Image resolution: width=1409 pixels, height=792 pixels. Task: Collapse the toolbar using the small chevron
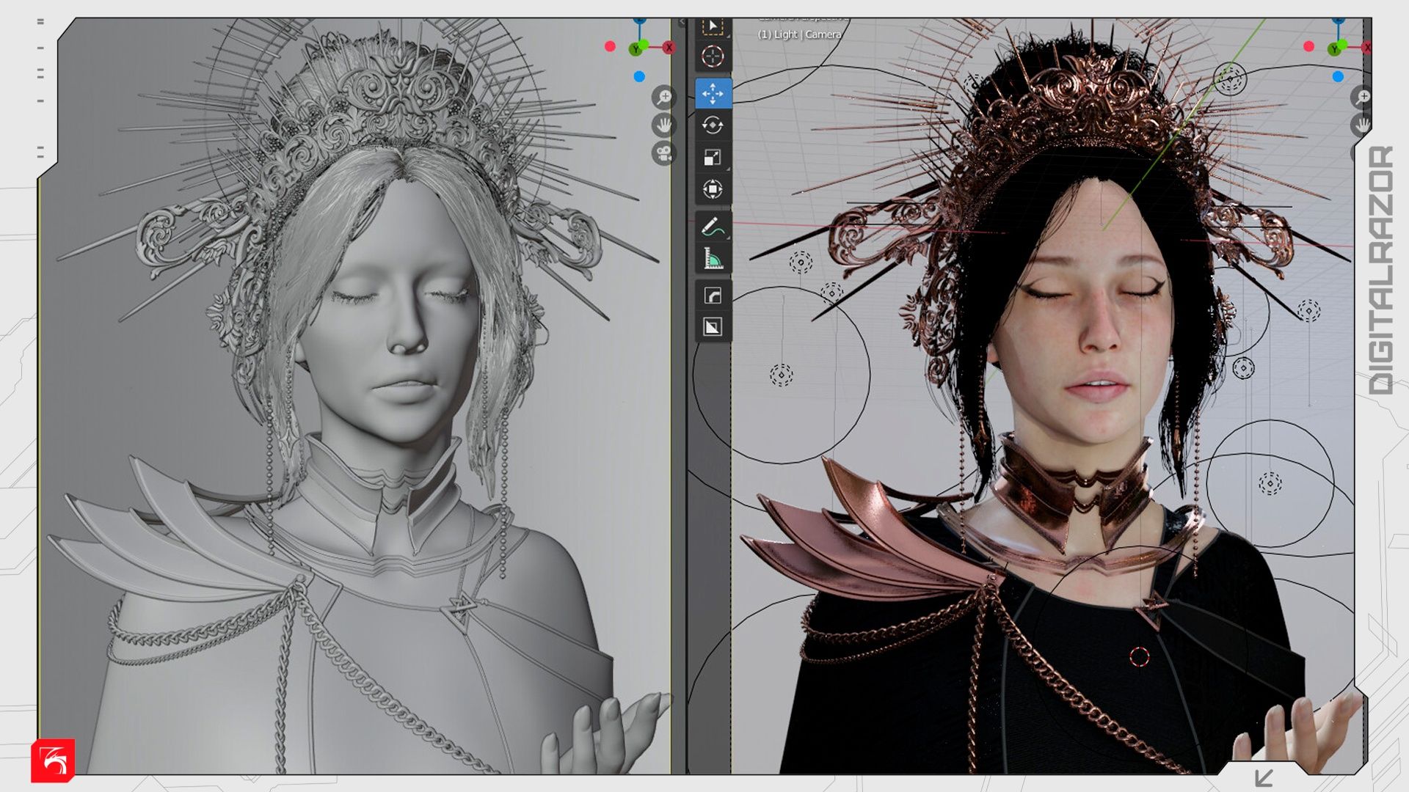(682, 23)
